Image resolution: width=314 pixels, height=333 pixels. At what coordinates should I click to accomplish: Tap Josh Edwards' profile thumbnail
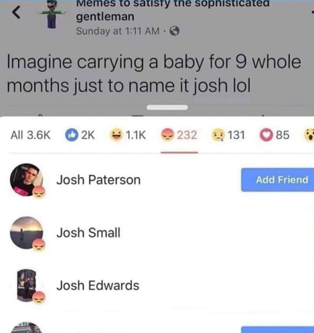(x=26, y=285)
